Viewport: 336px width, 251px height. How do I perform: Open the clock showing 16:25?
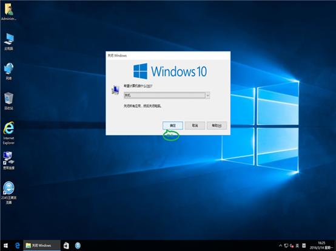[x=321, y=246]
